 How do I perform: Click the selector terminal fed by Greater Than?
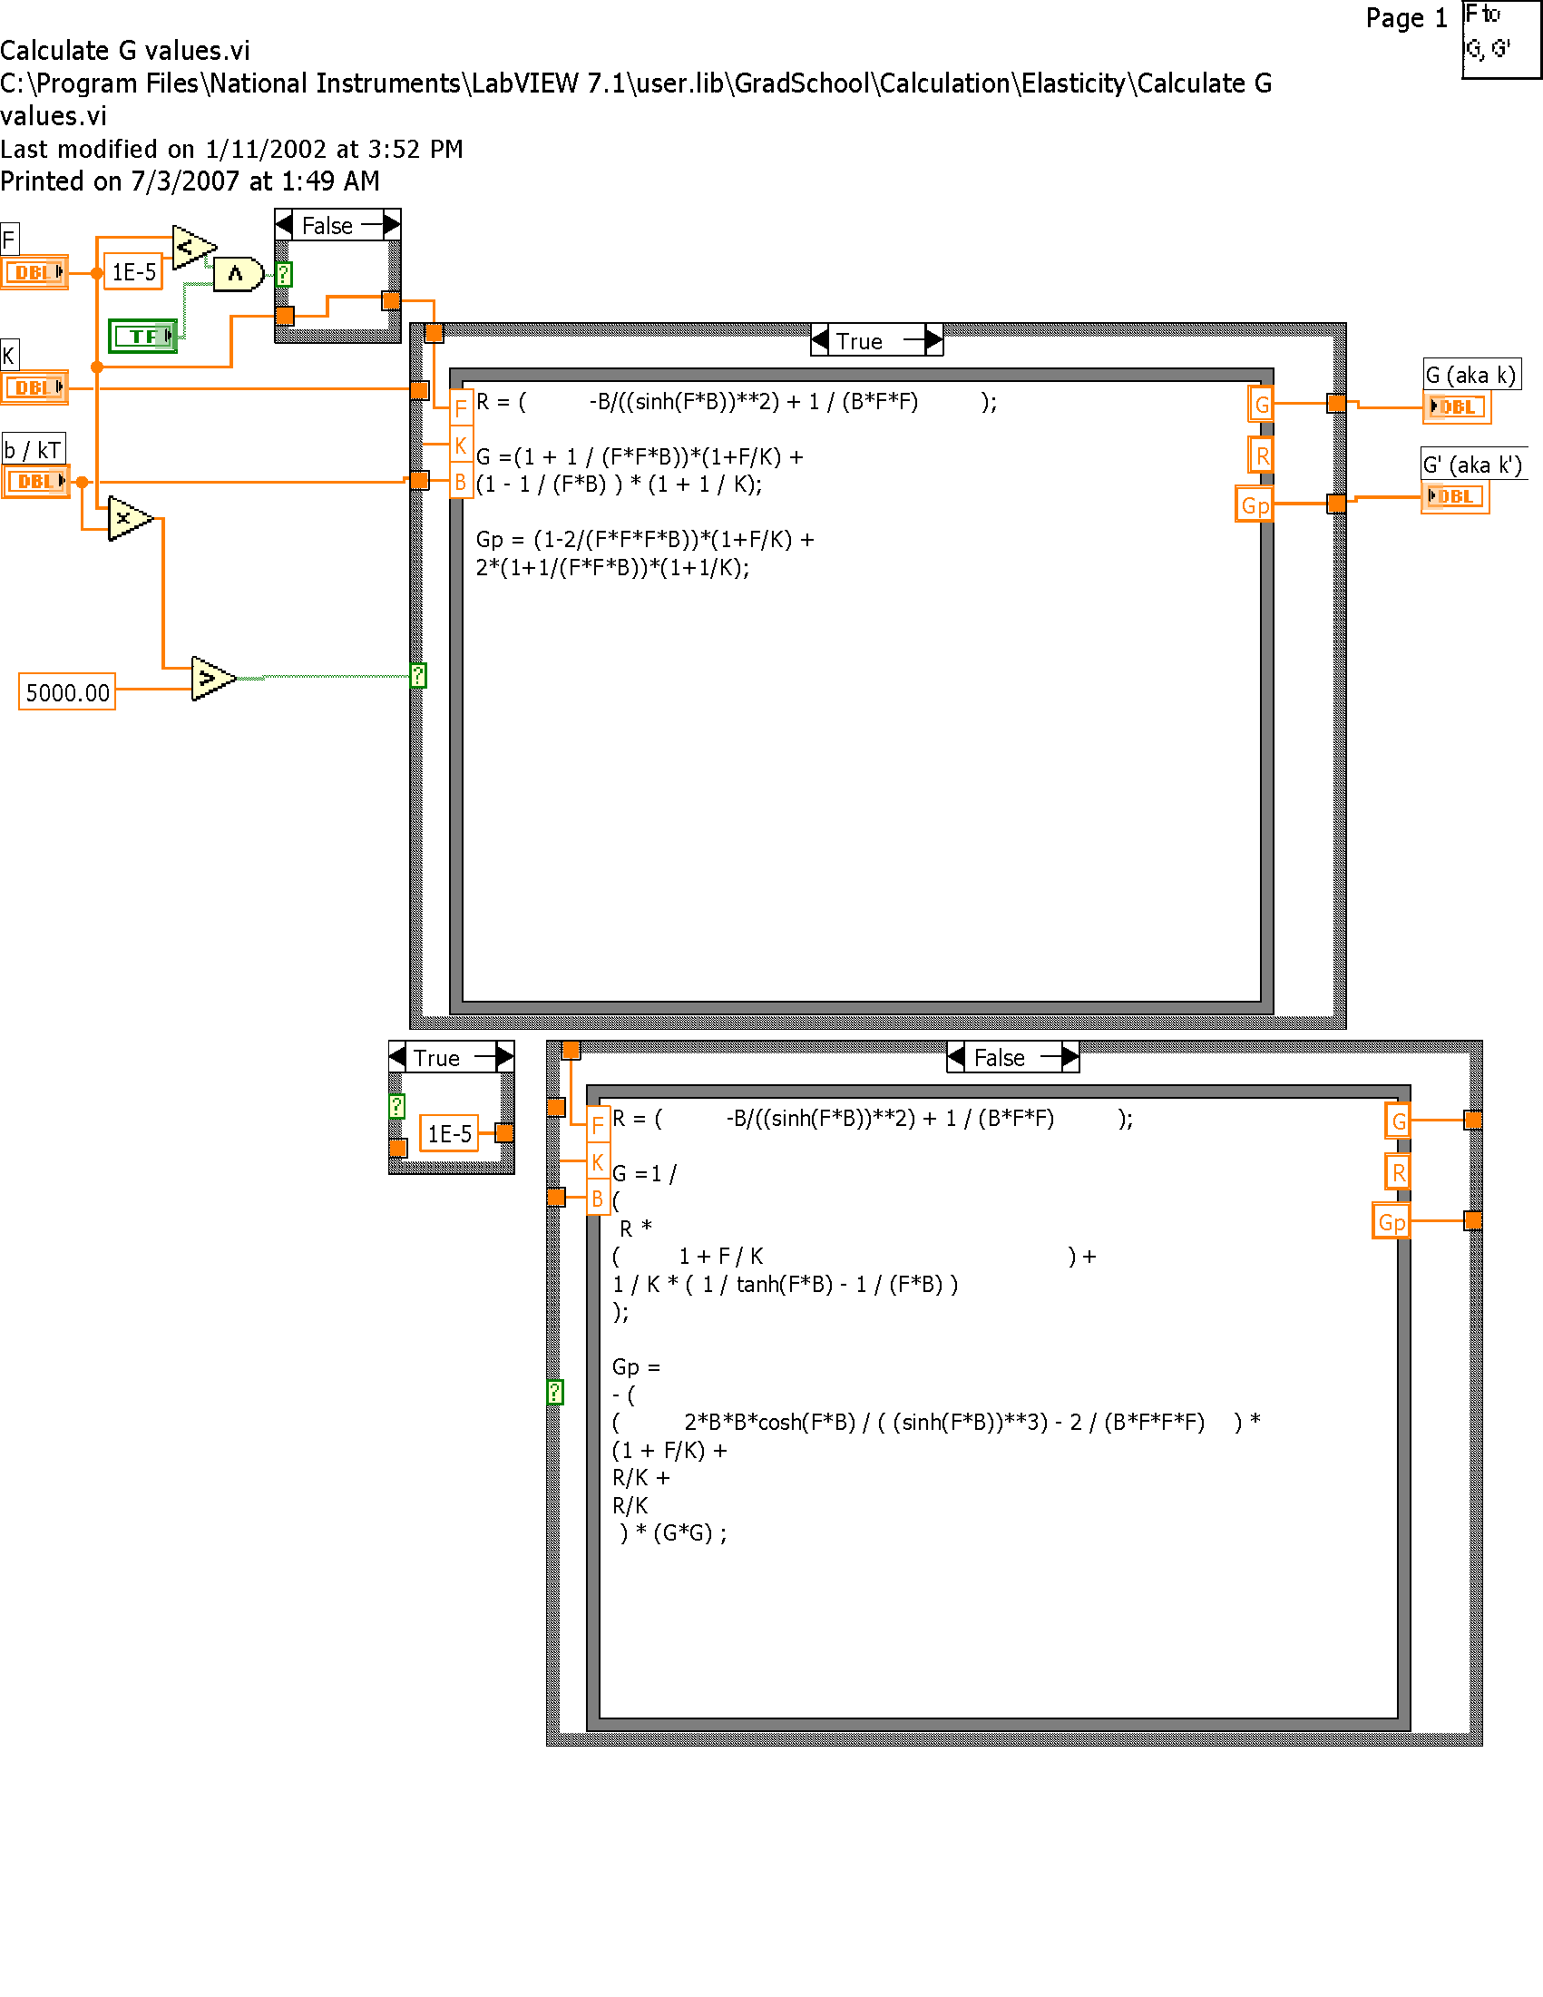click(418, 676)
